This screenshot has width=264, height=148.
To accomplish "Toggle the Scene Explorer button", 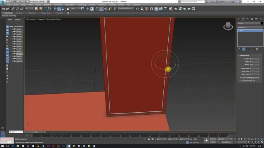I will tap(147, 9).
